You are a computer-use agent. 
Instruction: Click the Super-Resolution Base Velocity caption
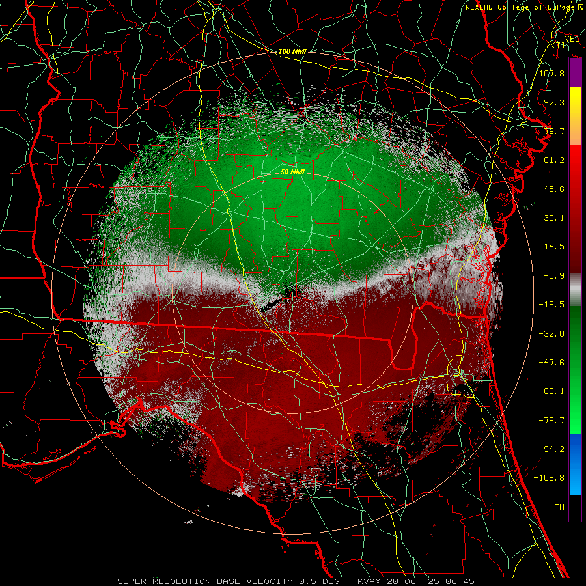click(x=296, y=581)
